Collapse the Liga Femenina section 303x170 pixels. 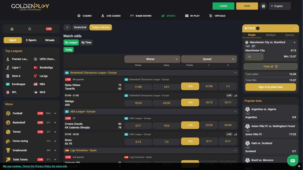point(235,150)
